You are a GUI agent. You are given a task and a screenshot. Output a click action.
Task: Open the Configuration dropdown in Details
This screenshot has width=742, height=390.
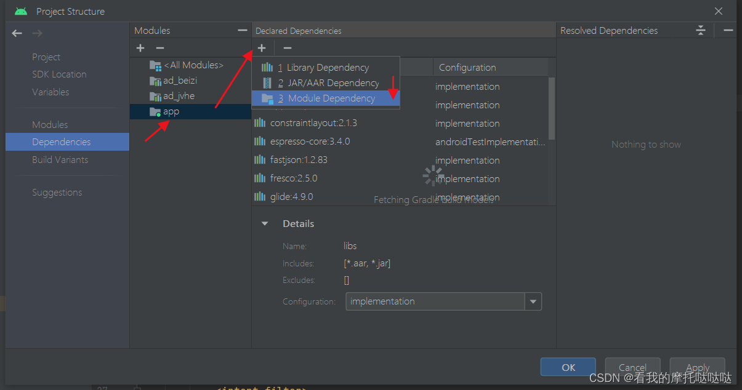(x=533, y=301)
